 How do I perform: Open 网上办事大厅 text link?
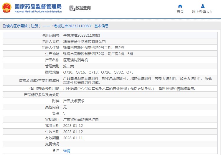point(202,11)
